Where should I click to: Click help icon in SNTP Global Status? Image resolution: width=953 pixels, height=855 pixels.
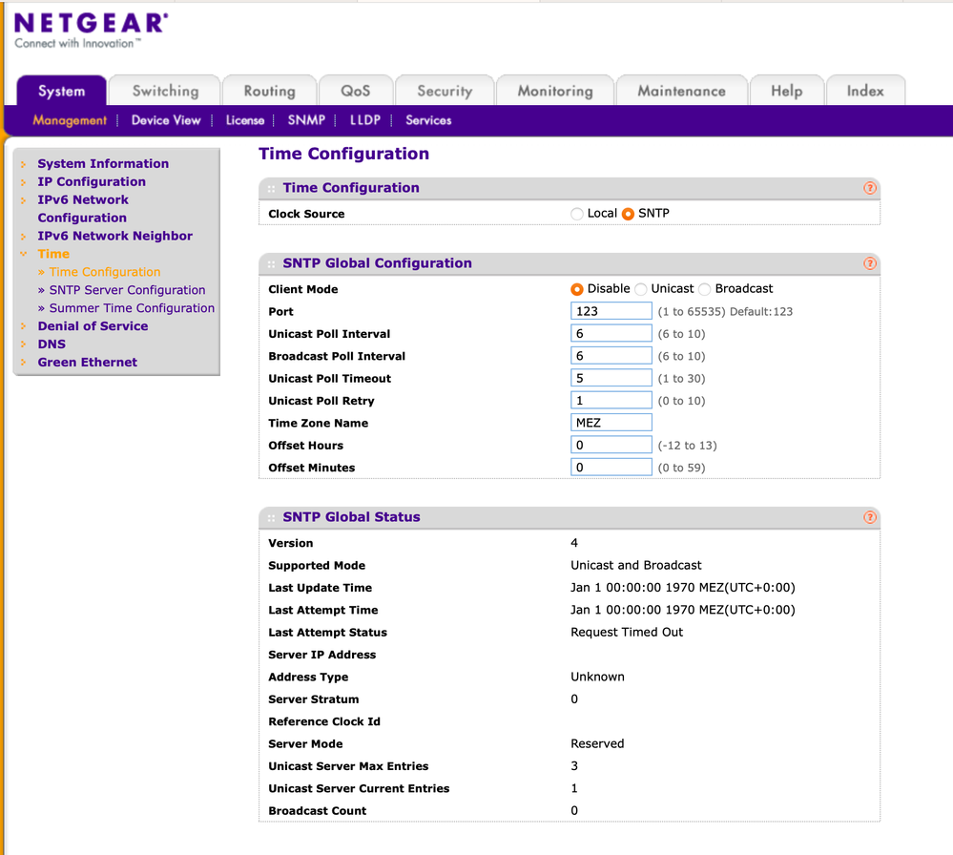point(869,517)
